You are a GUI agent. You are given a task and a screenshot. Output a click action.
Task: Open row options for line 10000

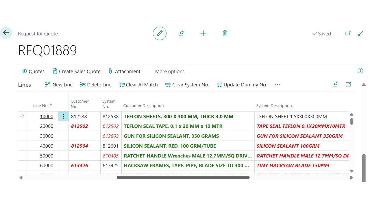(64, 117)
